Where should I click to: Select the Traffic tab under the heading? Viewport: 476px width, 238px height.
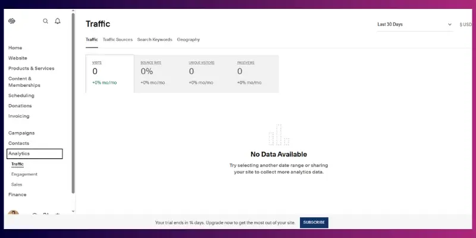(x=92, y=39)
